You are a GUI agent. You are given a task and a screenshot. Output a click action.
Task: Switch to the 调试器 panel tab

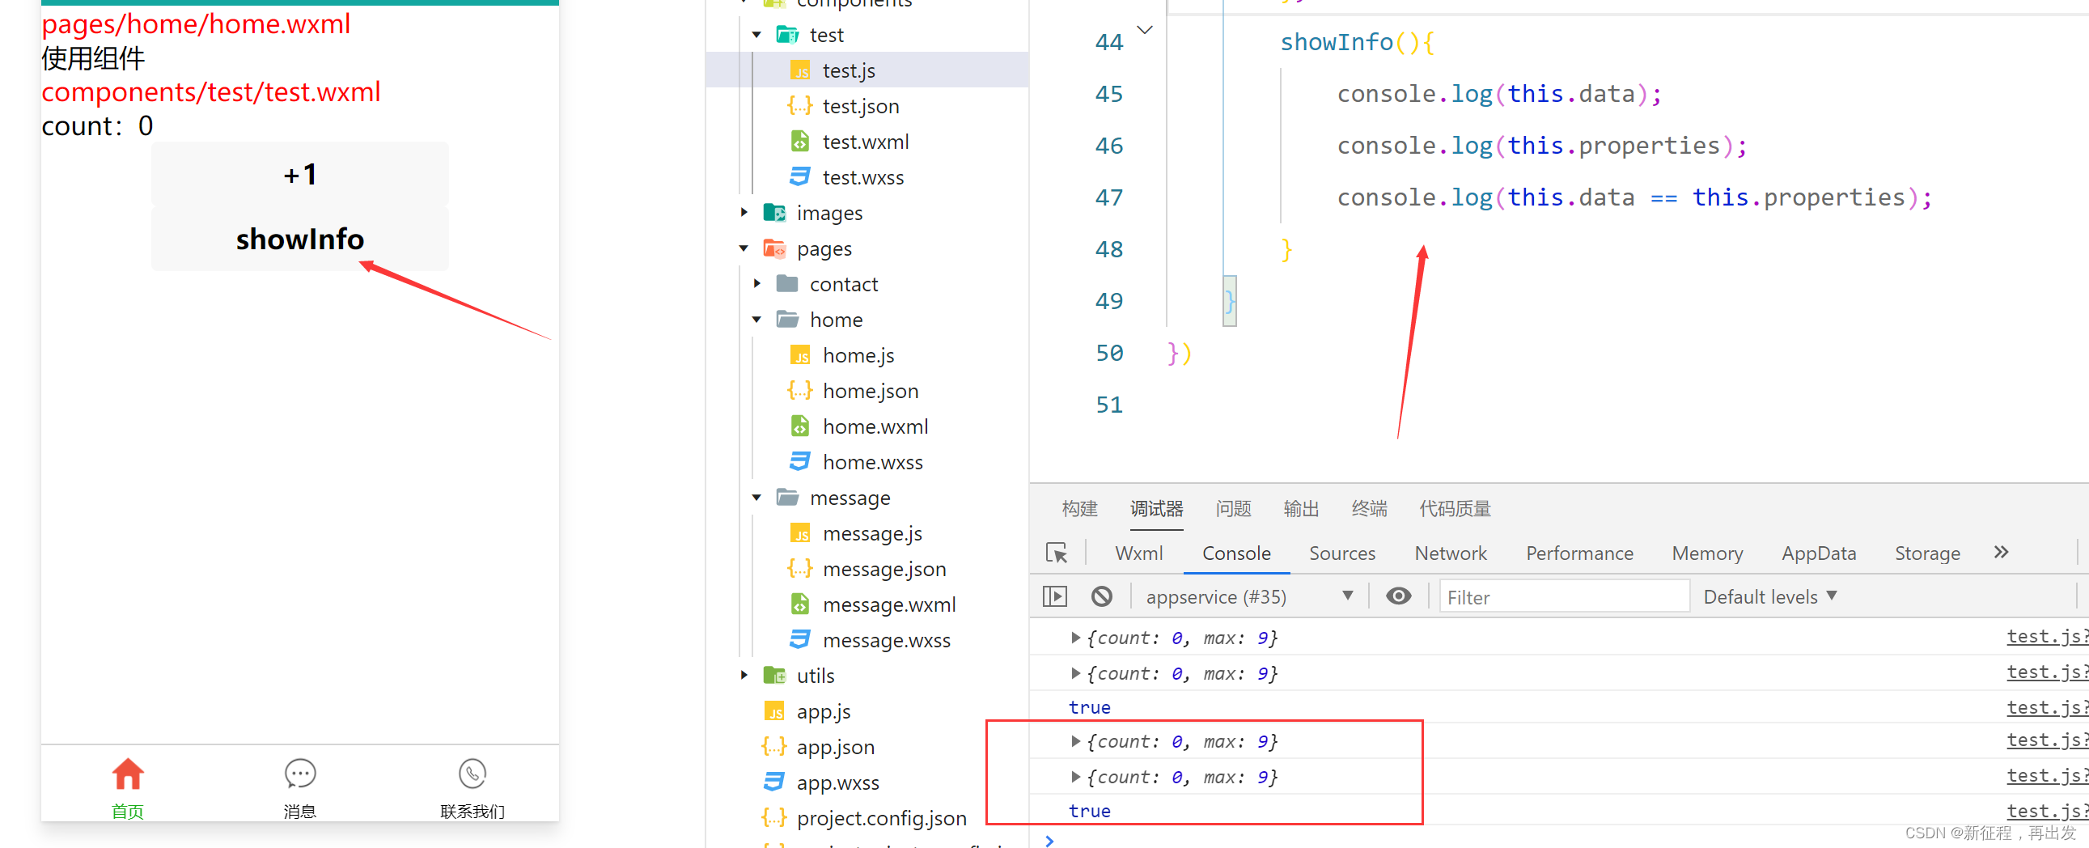(1156, 509)
